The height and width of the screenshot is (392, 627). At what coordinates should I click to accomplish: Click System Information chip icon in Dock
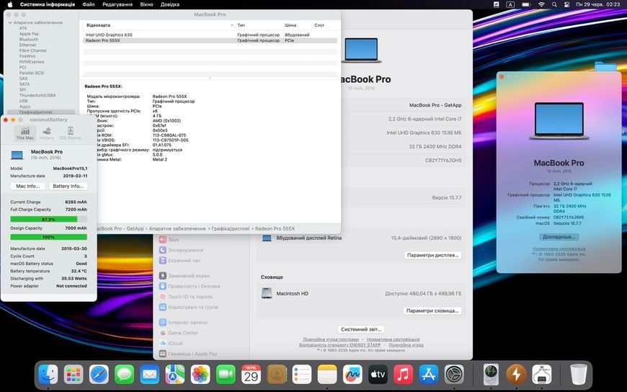[x=542, y=375]
